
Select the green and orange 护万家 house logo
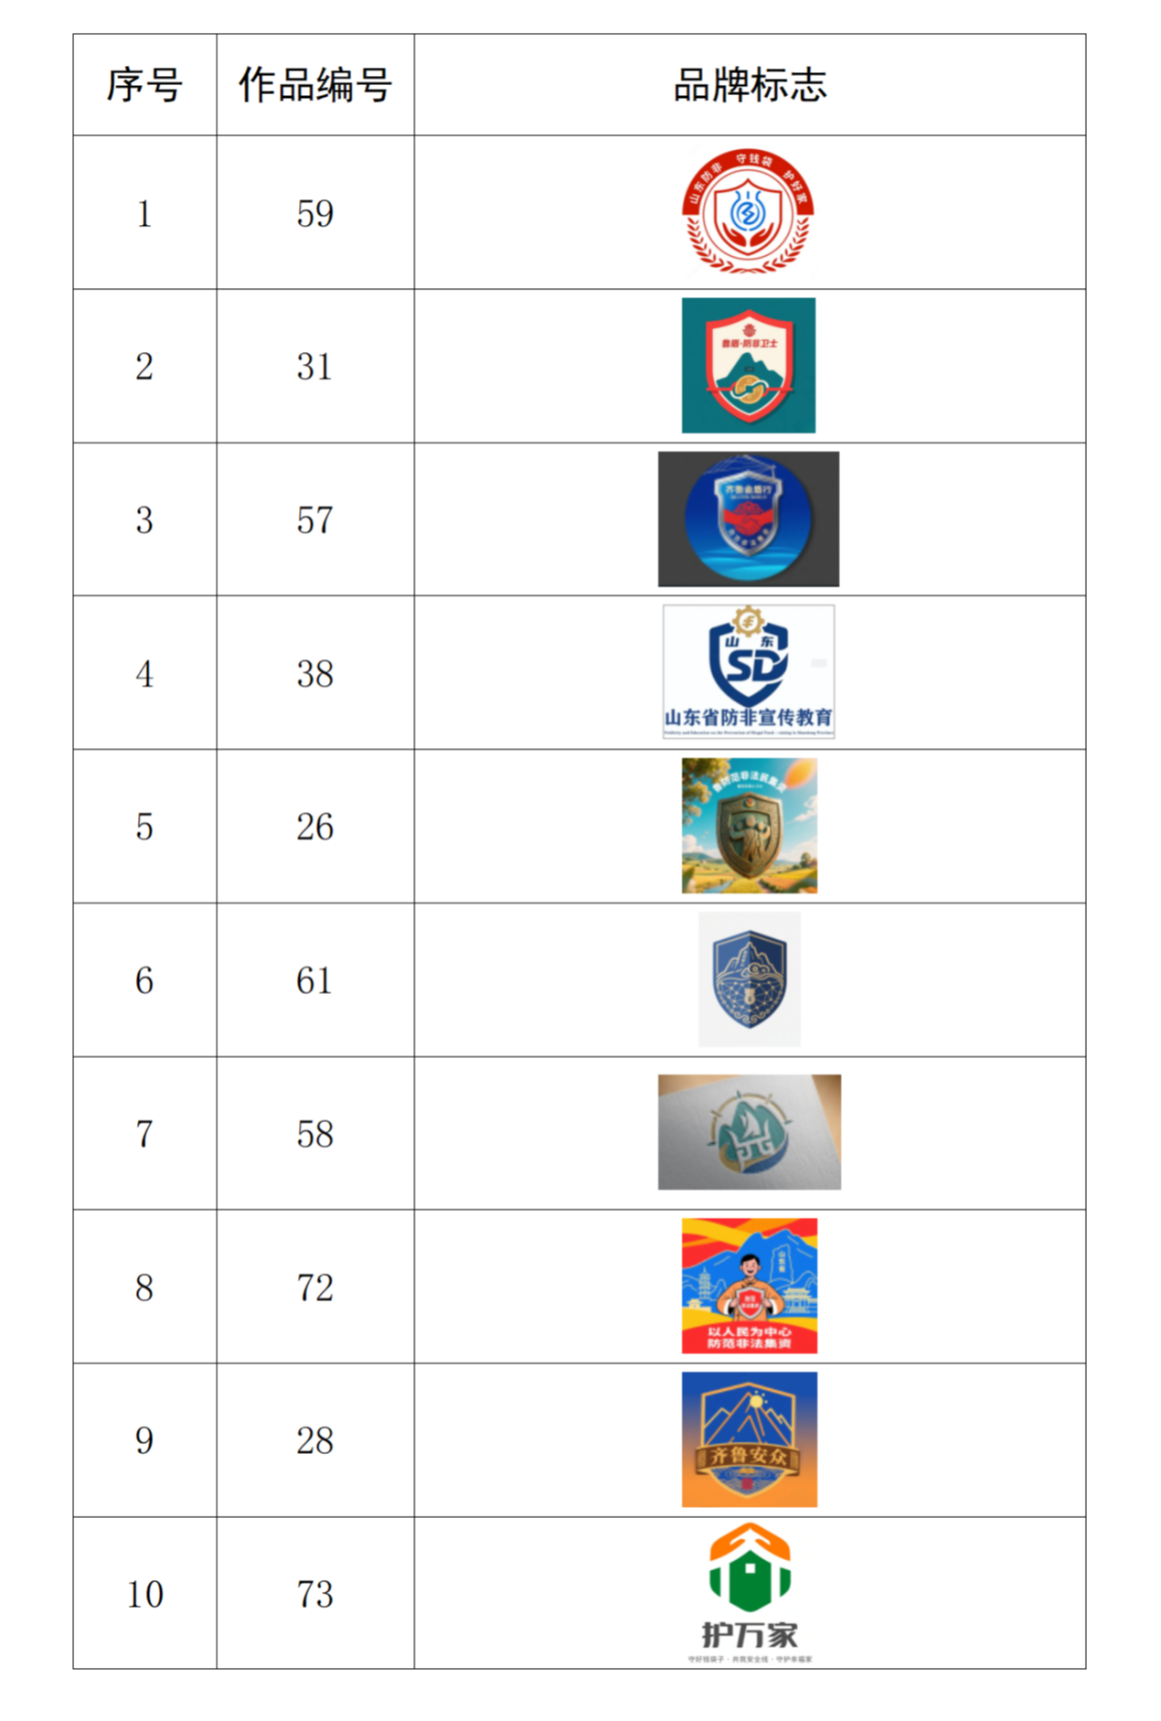749,1592
